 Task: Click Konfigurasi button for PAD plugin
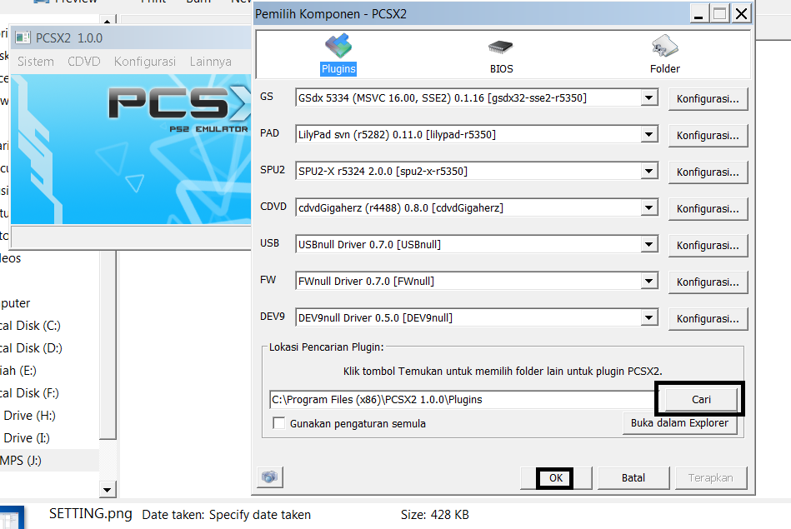(x=708, y=136)
